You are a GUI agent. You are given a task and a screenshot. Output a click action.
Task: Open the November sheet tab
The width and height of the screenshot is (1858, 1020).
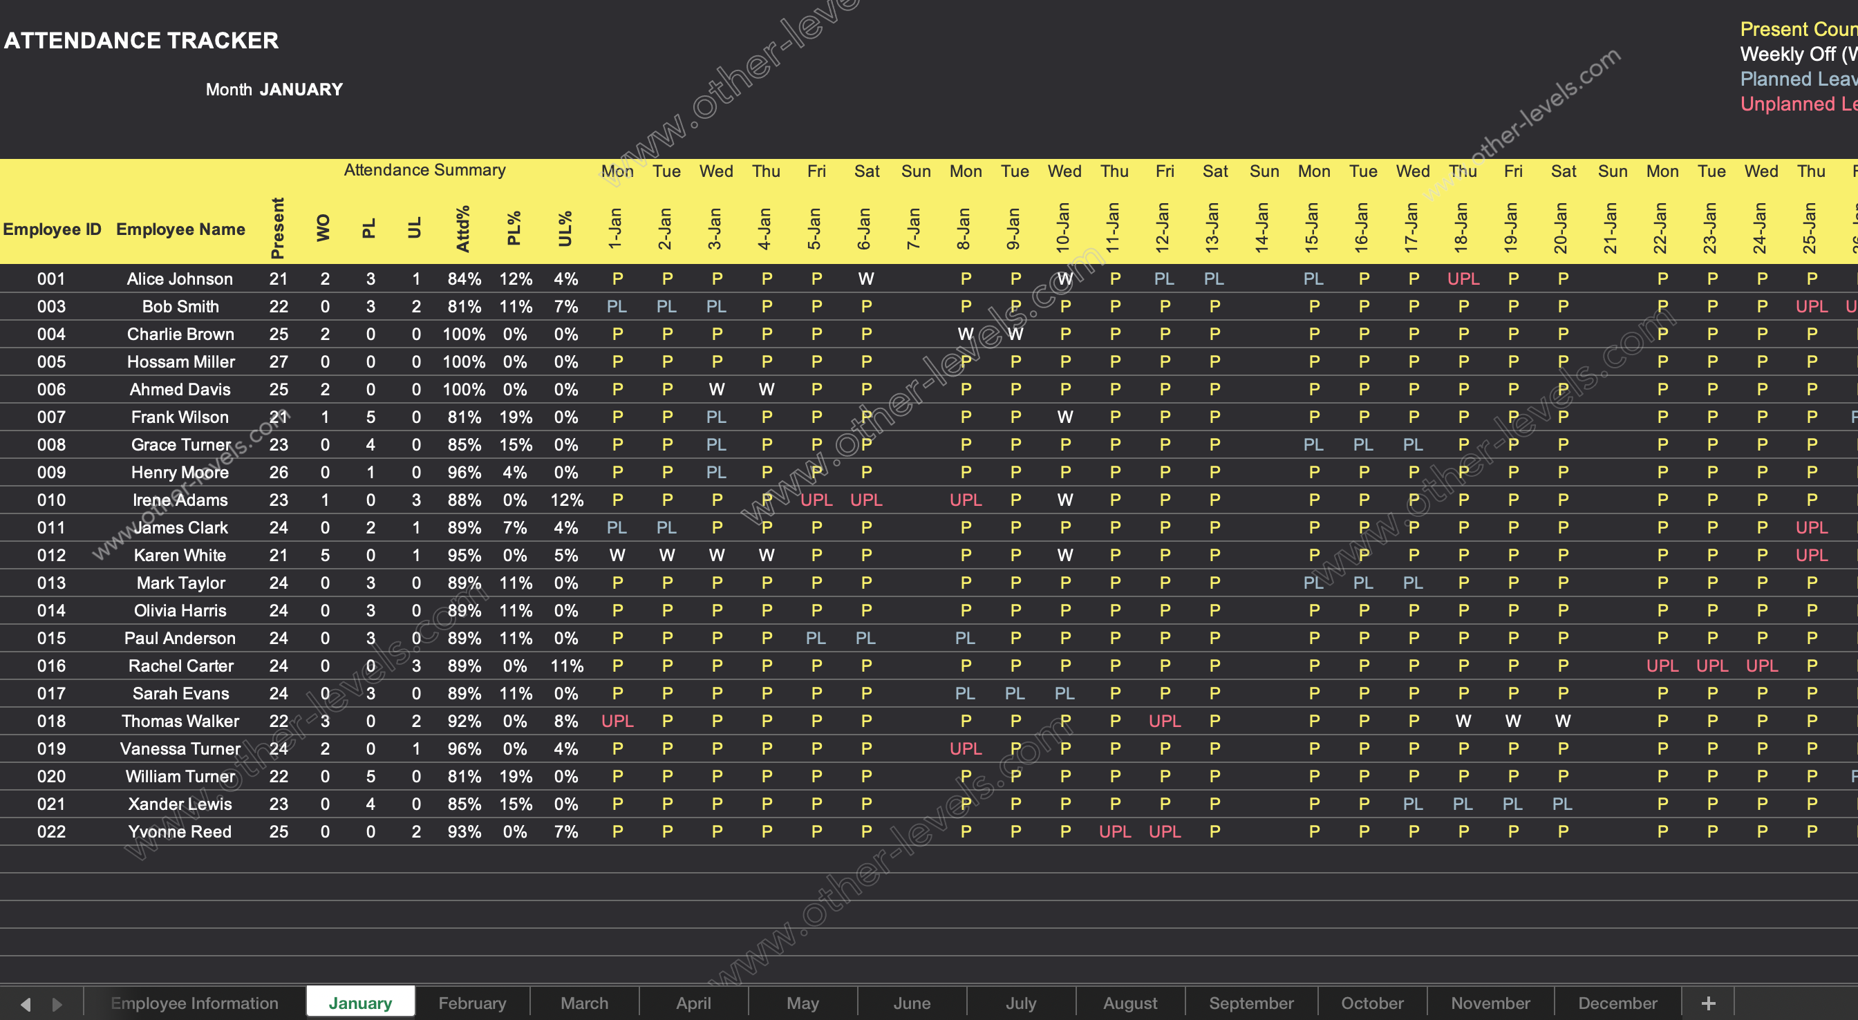(x=1490, y=1003)
